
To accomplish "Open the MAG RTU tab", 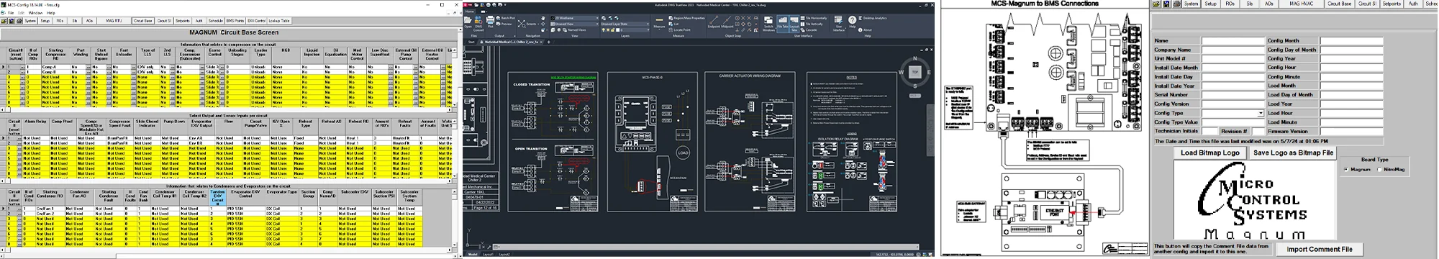I will click(114, 21).
